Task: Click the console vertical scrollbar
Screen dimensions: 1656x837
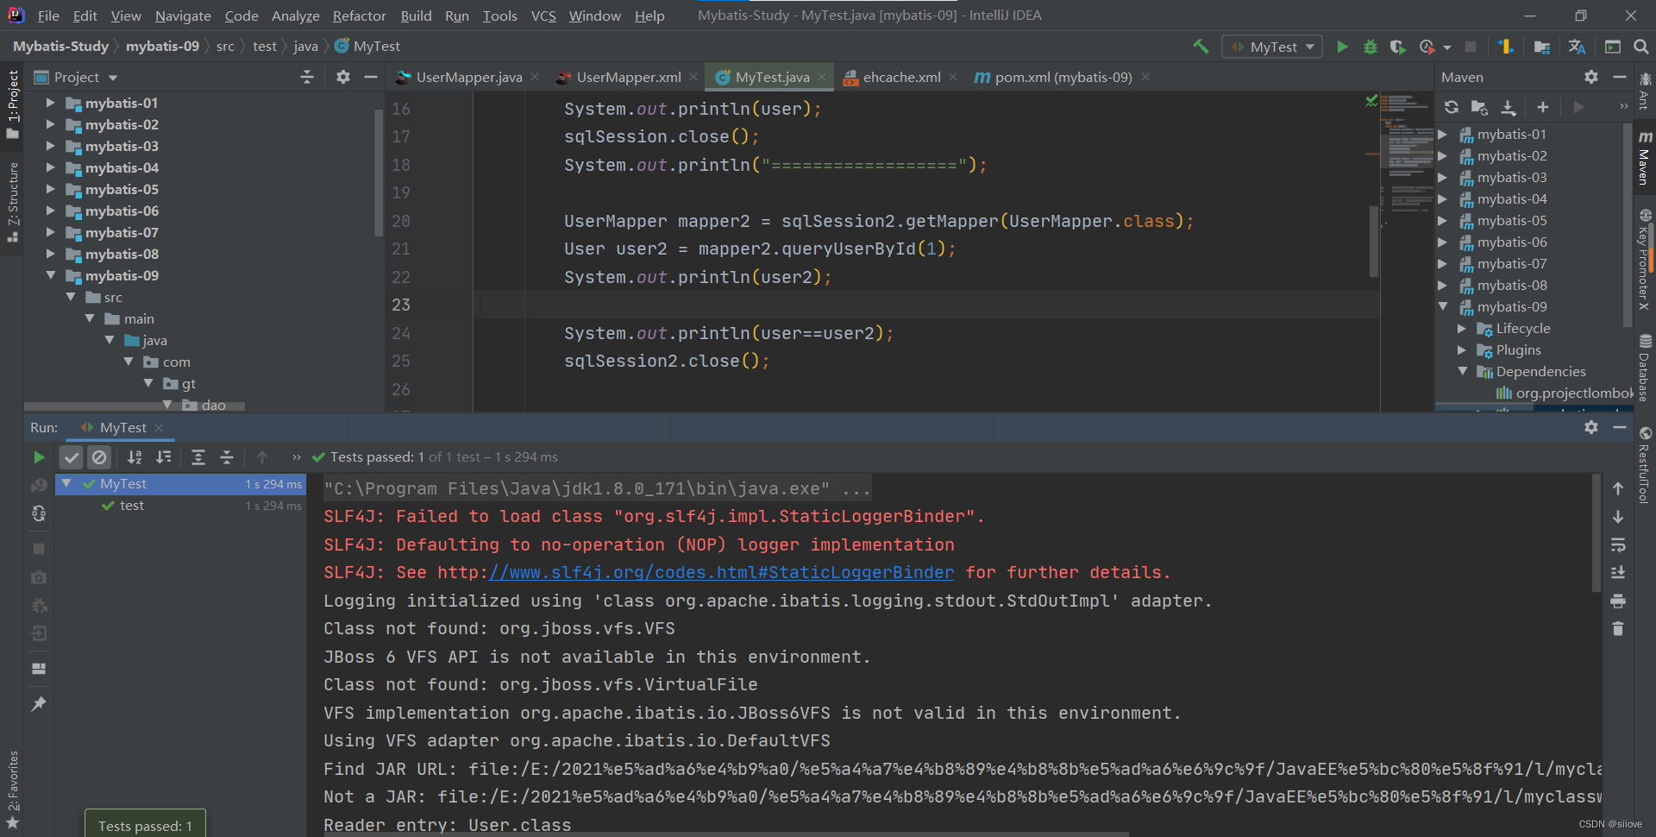Action: (x=1596, y=533)
